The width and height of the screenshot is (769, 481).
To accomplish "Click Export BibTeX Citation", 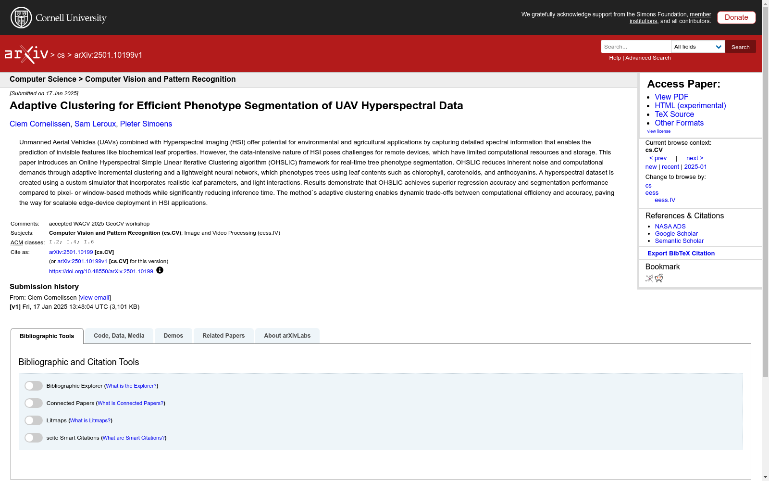I will click(681, 253).
